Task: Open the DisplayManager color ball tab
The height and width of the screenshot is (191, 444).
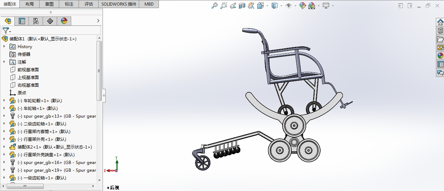Action: [64, 21]
